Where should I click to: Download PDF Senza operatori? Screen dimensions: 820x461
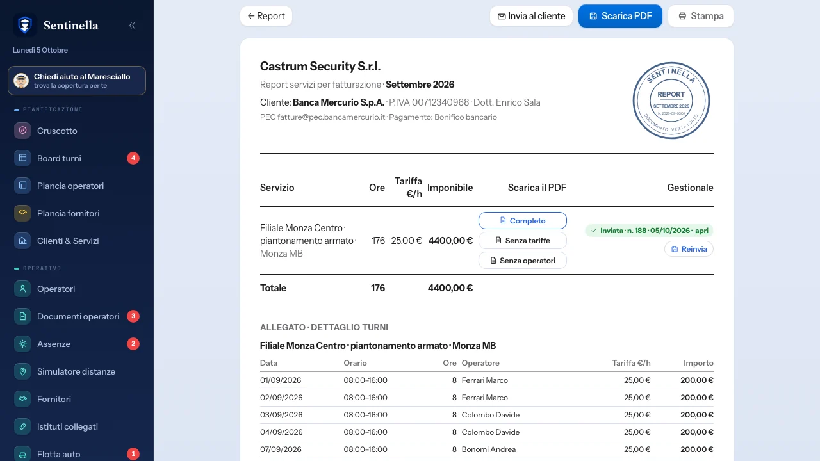[x=523, y=260]
